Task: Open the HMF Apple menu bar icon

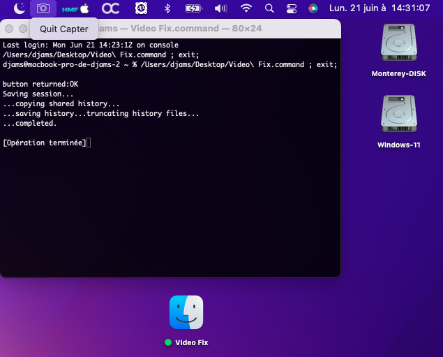Action: (75, 9)
